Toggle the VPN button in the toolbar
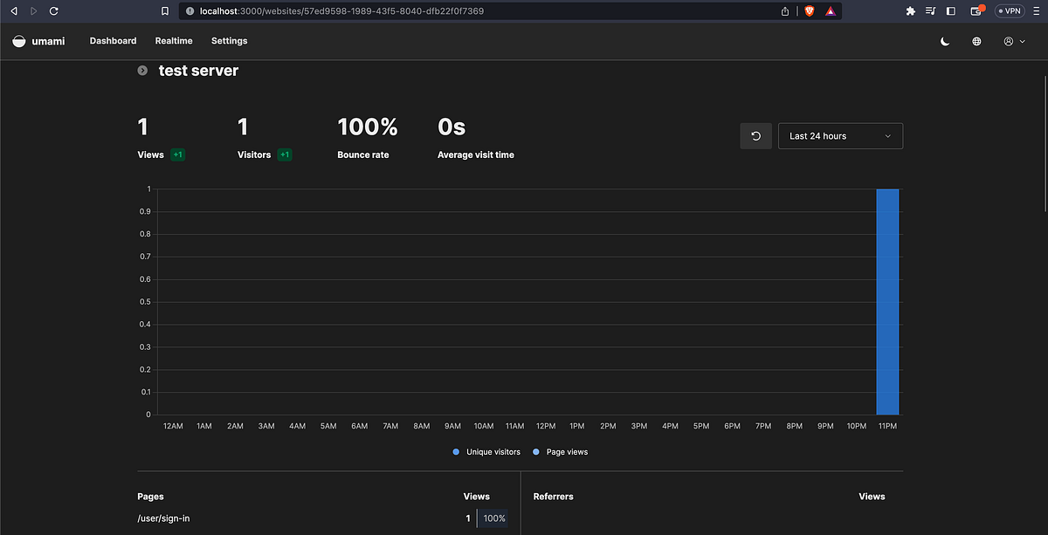Image resolution: width=1048 pixels, height=535 pixels. (1009, 10)
